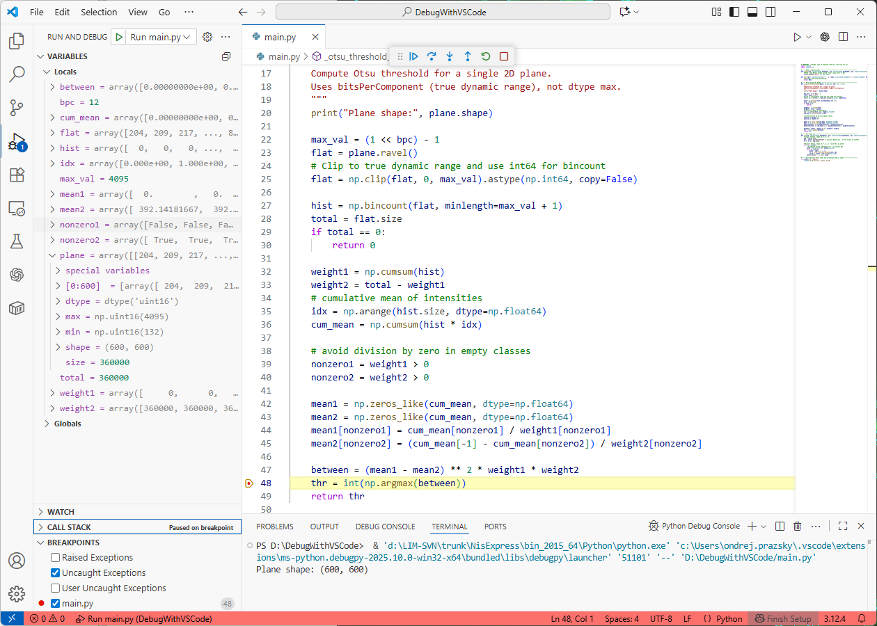Click Finish Setup in the status bar

coord(783,618)
